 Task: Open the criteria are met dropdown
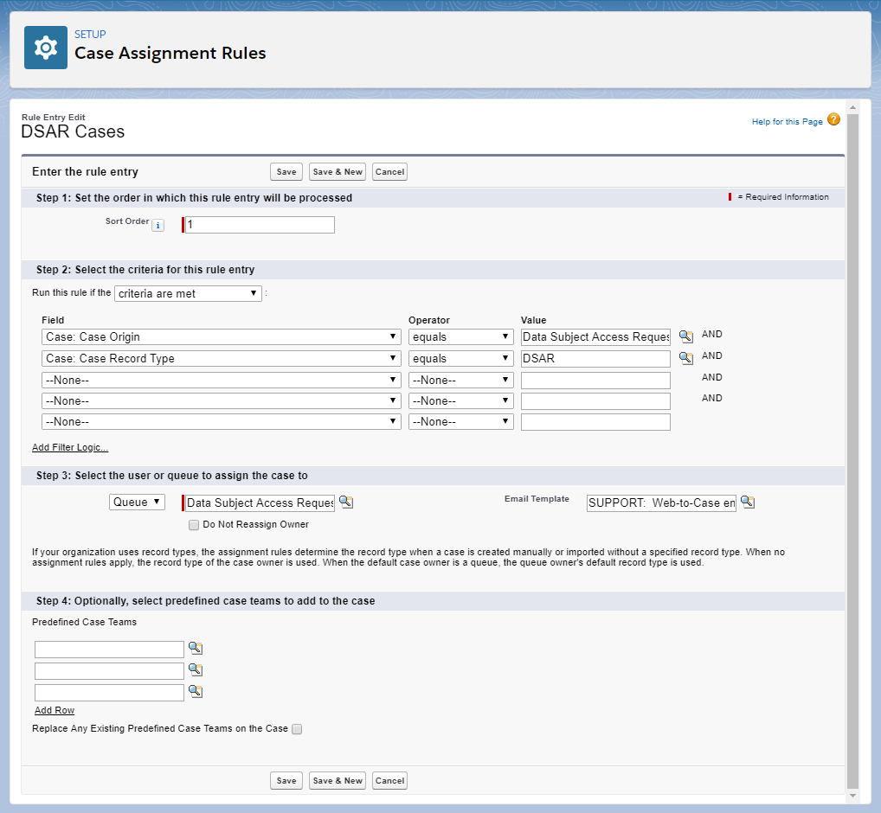188,293
